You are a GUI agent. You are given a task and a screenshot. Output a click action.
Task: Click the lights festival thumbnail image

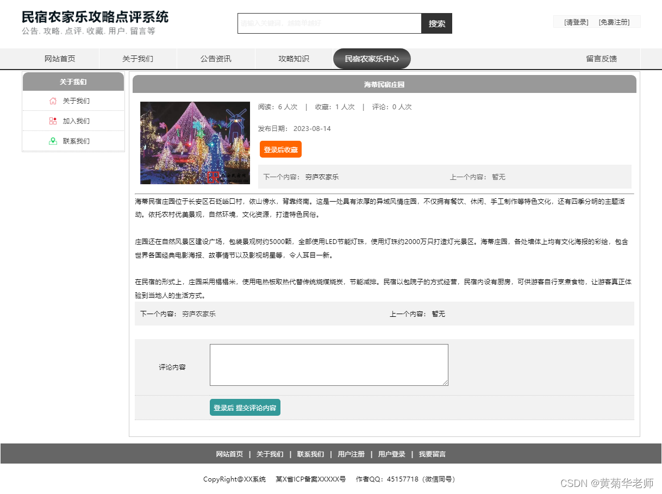click(x=194, y=143)
